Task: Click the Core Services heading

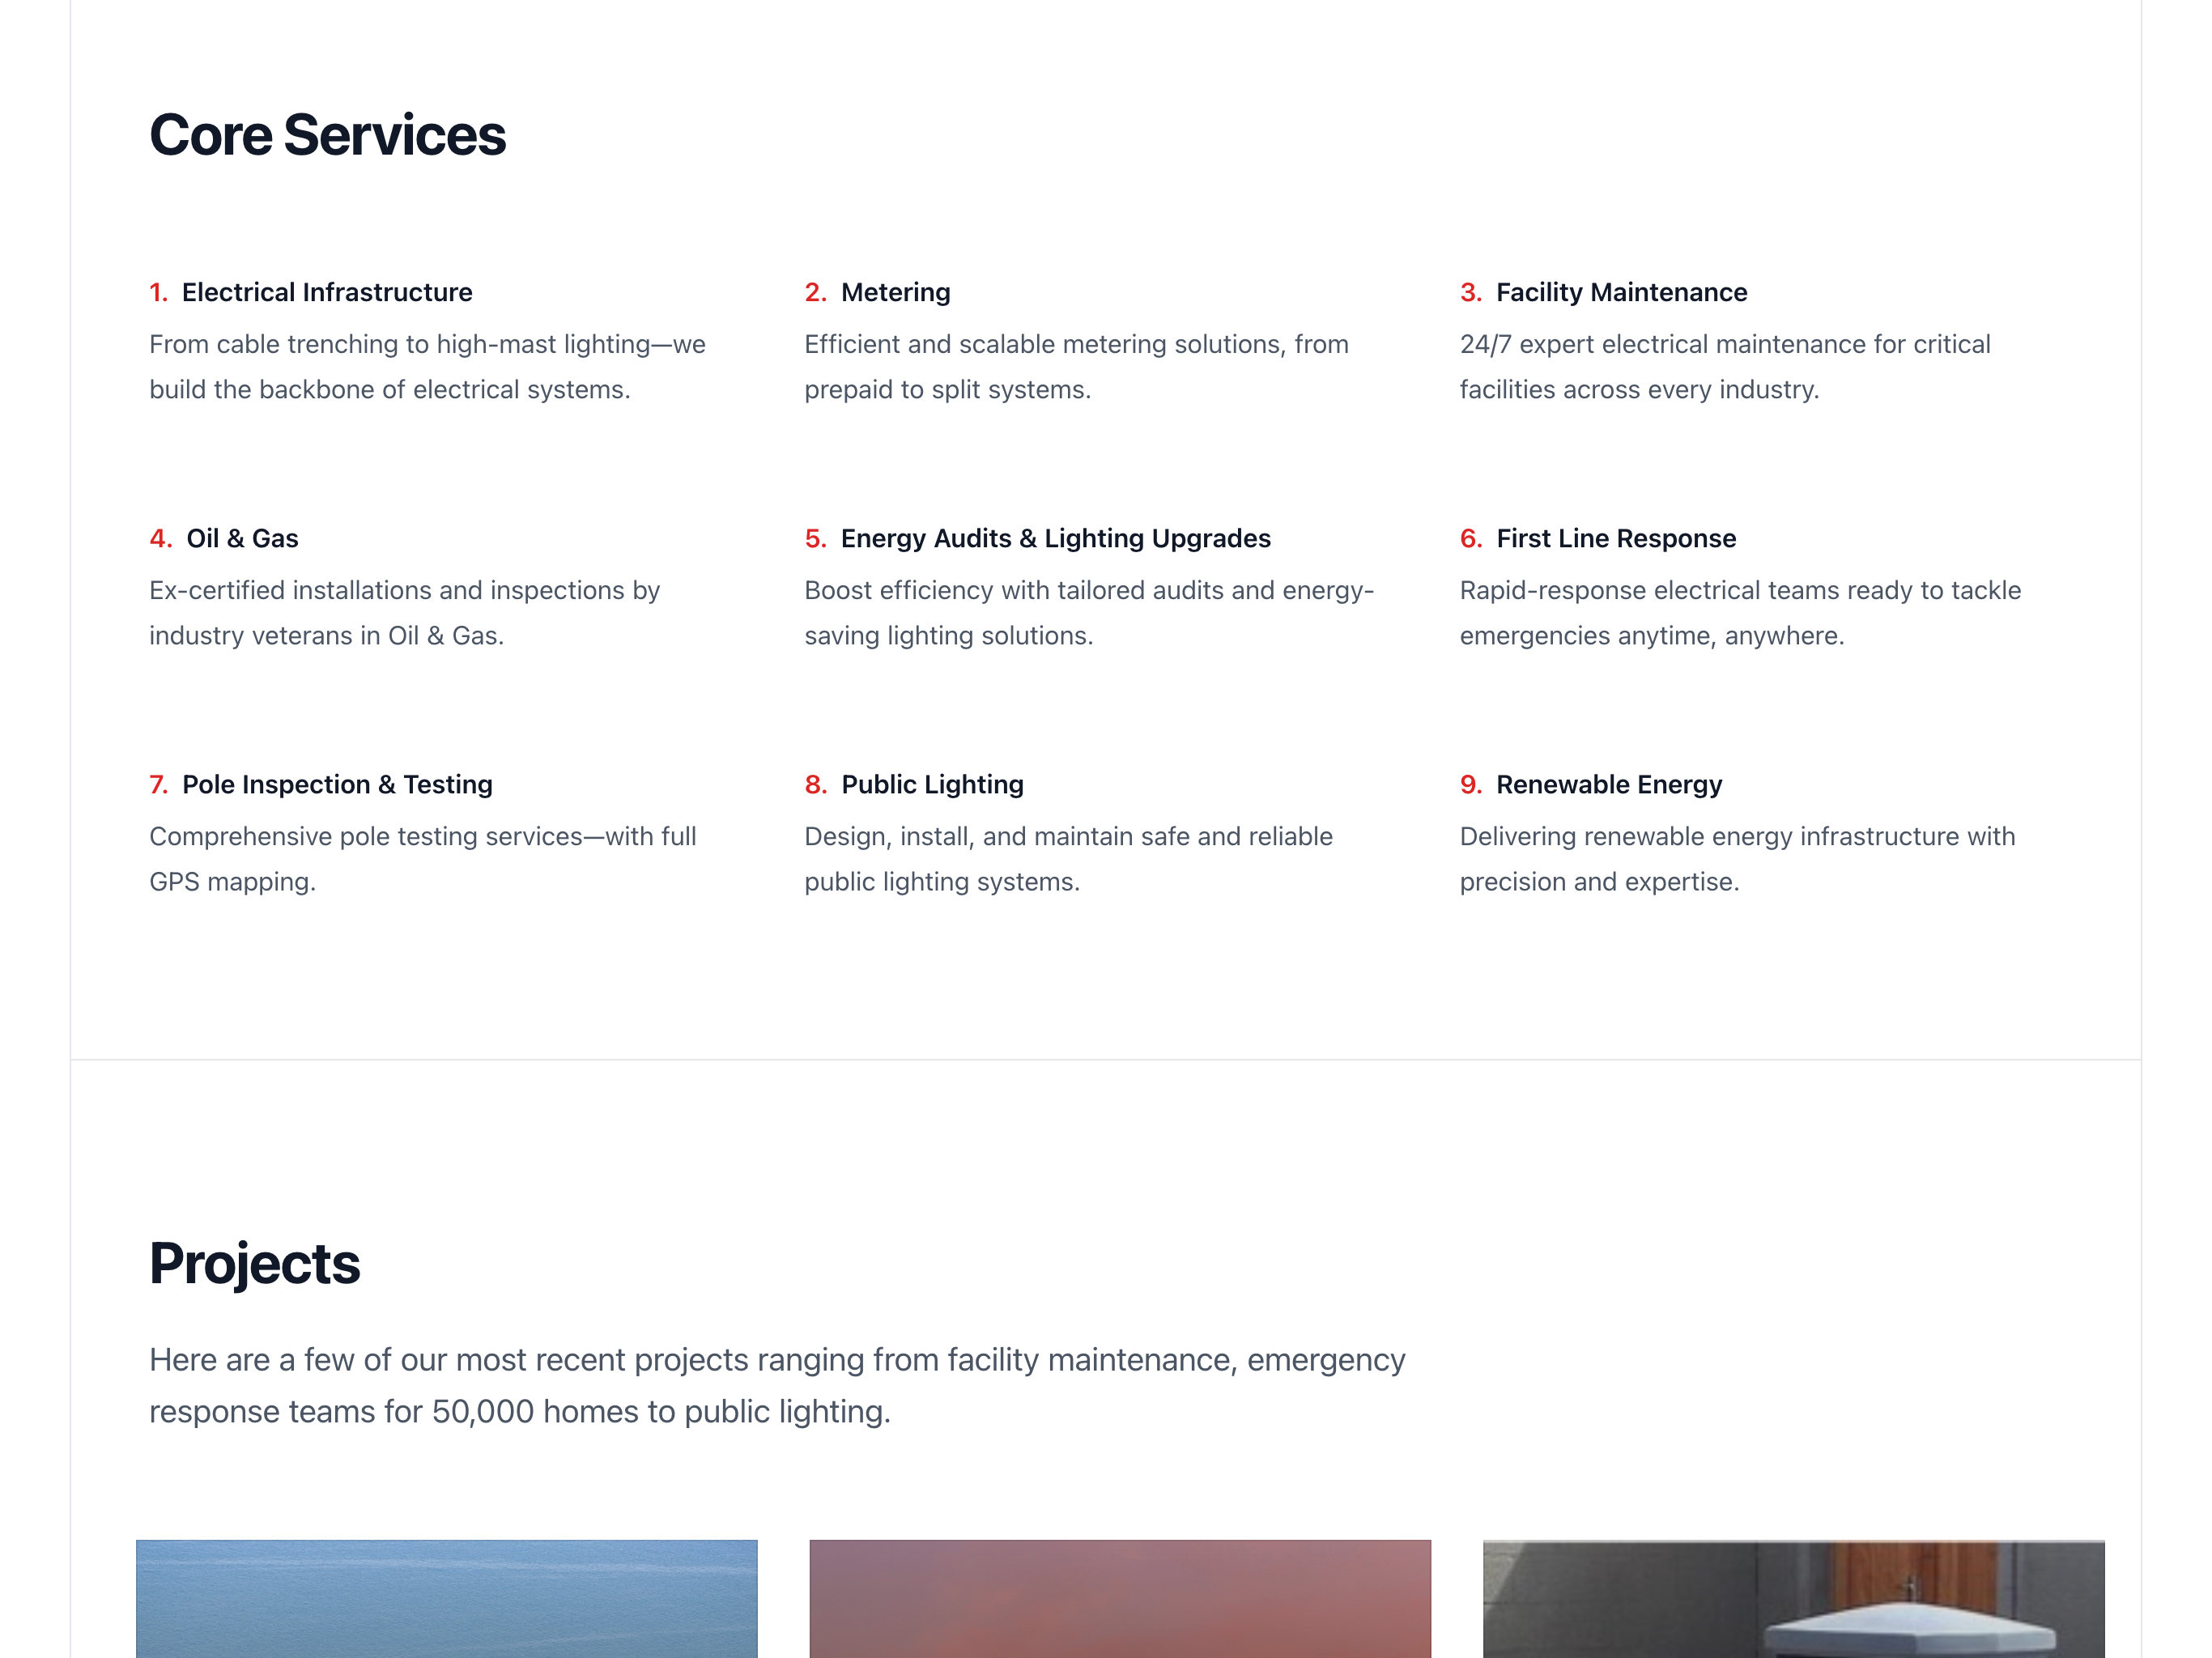Action: tap(327, 135)
